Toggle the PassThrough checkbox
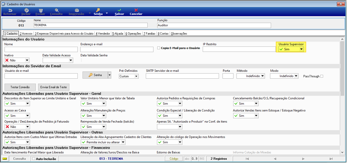Viewport: 347px width, 163px height. [x=322, y=76]
